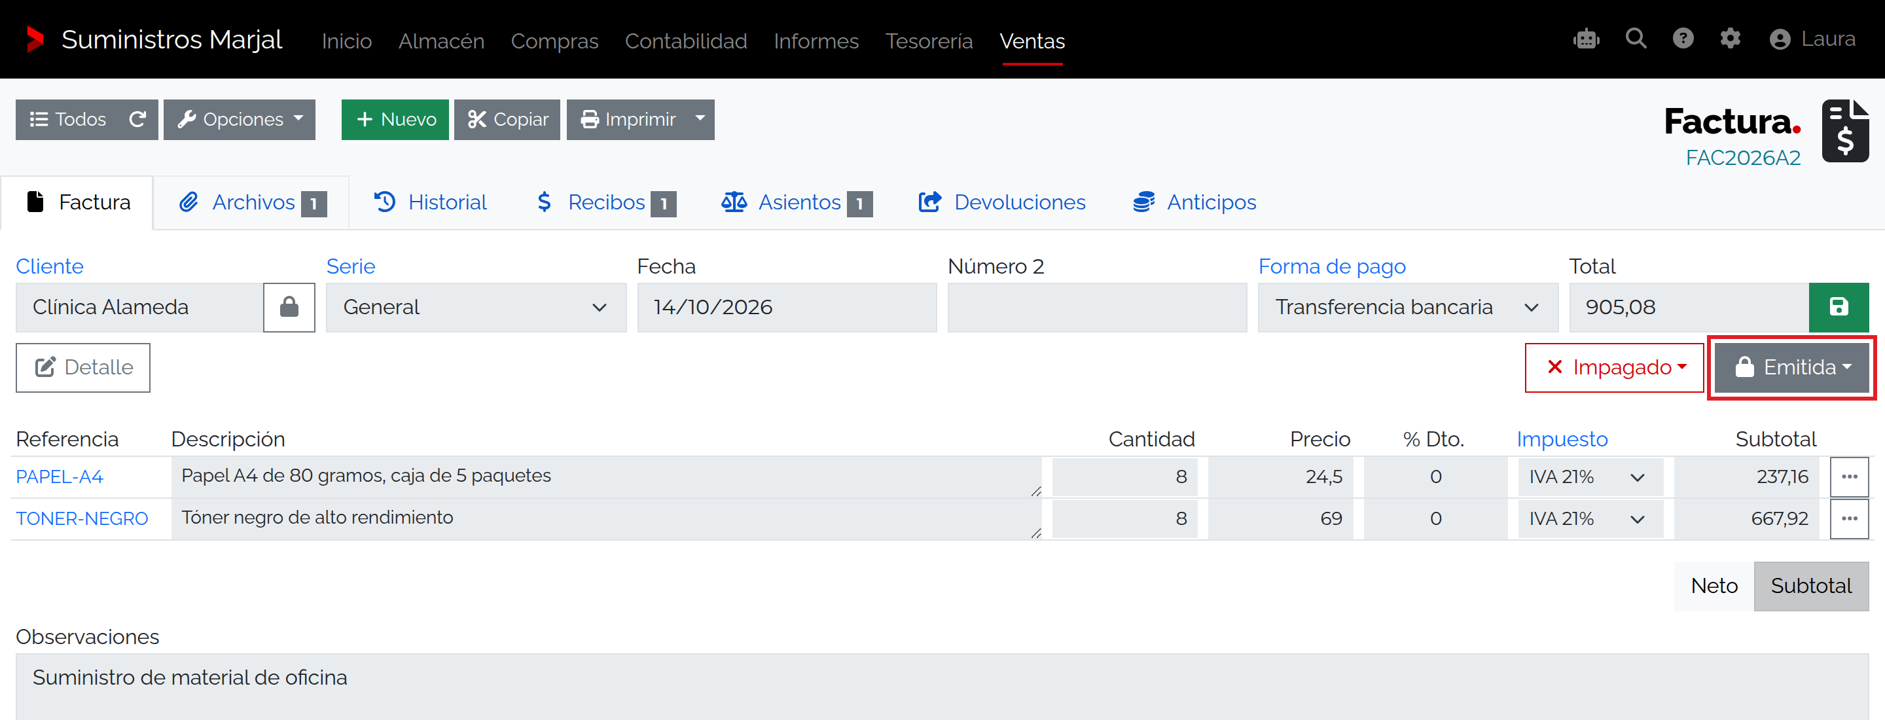Open options menu for TONER-NEGRO line
The width and height of the screenshot is (1885, 720).
[1849, 519]
